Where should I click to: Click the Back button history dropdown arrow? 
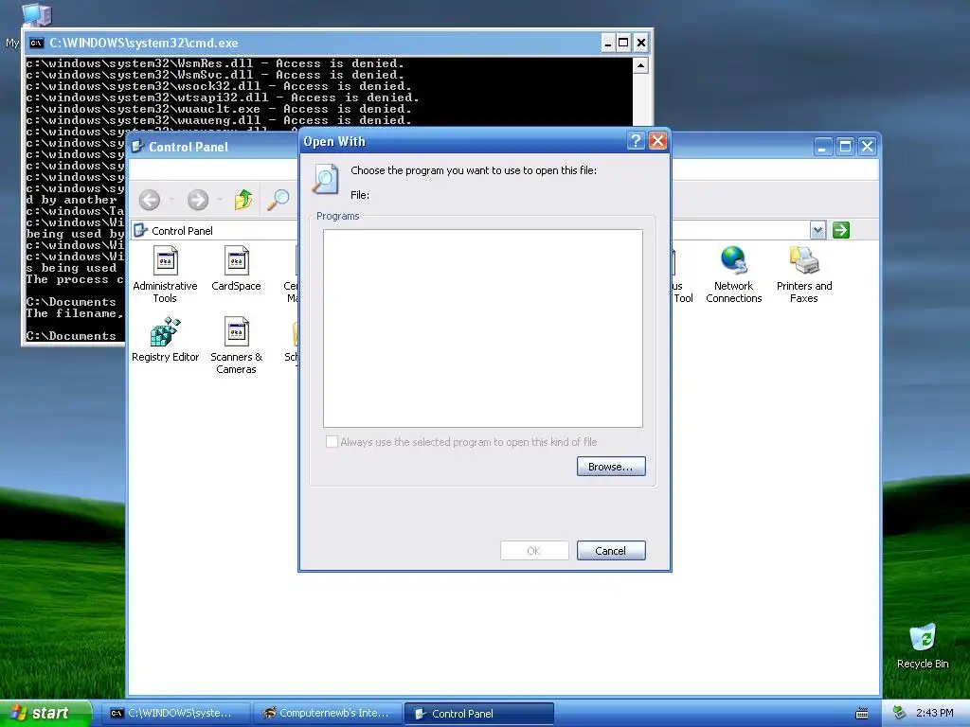click(171, 200)
